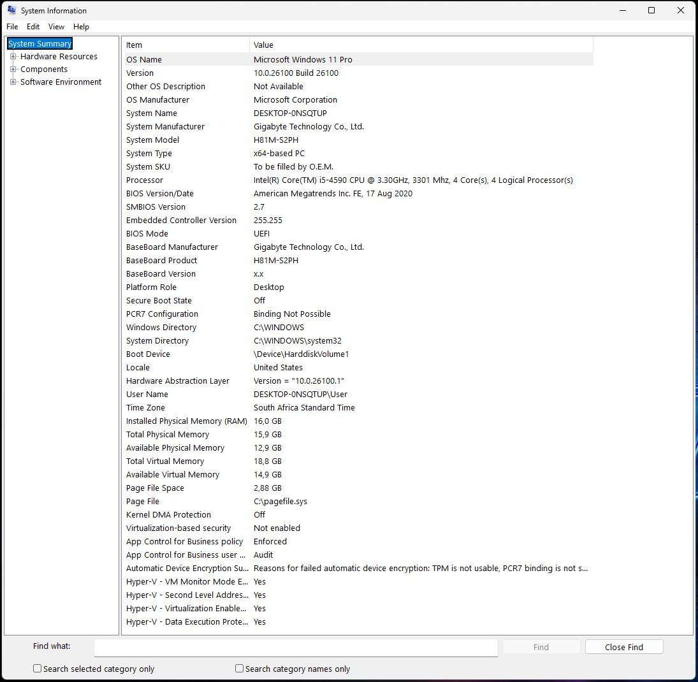698x682 pixels.
Task: Expand the Hardware Resources tree node
Action: click(x=13, y=57)
